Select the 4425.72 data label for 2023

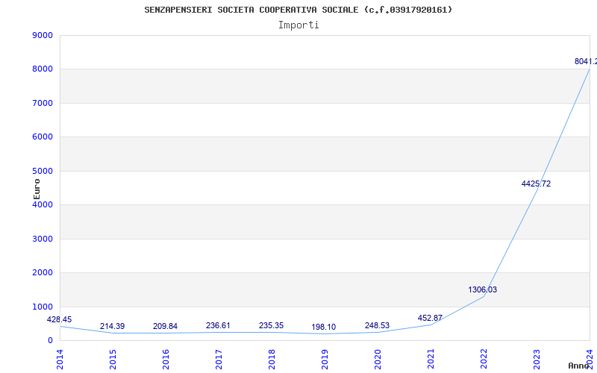(536, 184)
